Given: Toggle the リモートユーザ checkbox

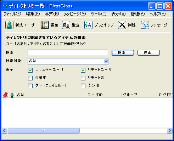Looking at the screenshot, I should (x=83, y=70).
